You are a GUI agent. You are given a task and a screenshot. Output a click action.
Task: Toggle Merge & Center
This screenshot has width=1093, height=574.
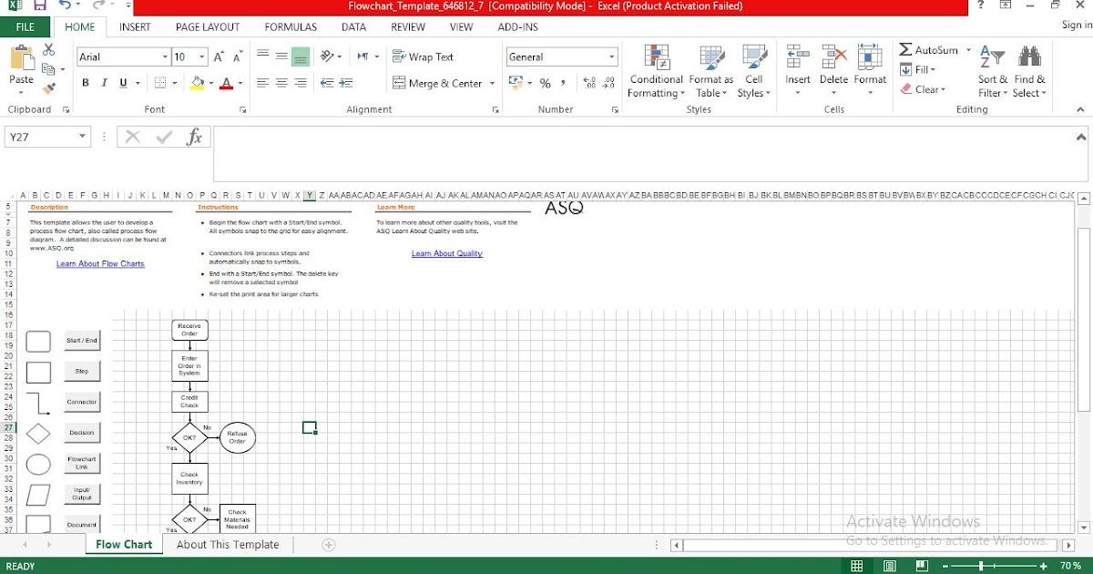click(435, 83)
